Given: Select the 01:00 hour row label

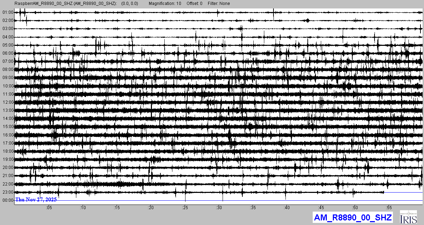Looking at the screenshot, I should click(x=8, y=12).
